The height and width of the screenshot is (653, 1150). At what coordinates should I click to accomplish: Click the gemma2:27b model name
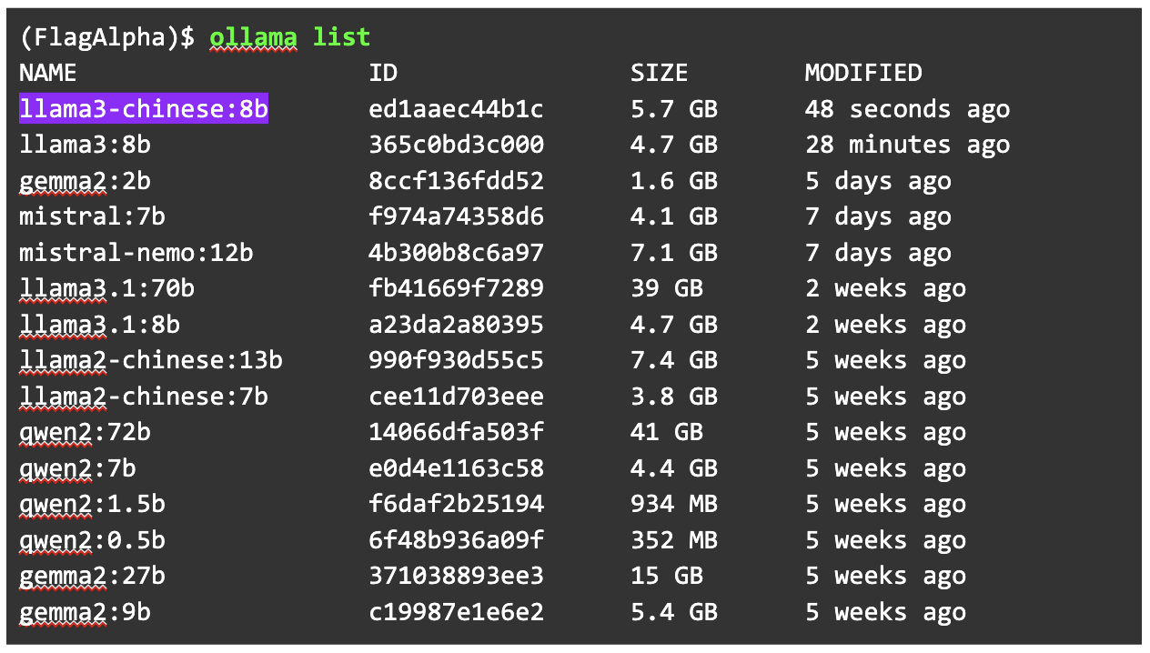(92, 576)
